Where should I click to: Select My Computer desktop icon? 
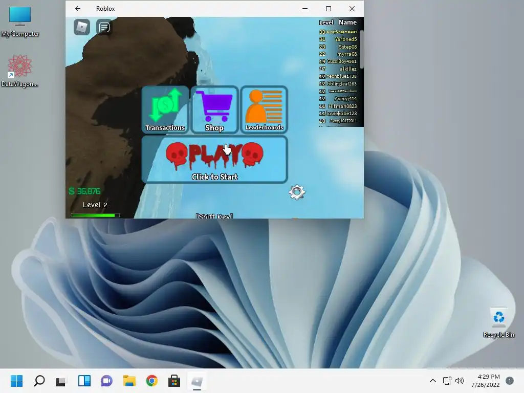(20, 21)
